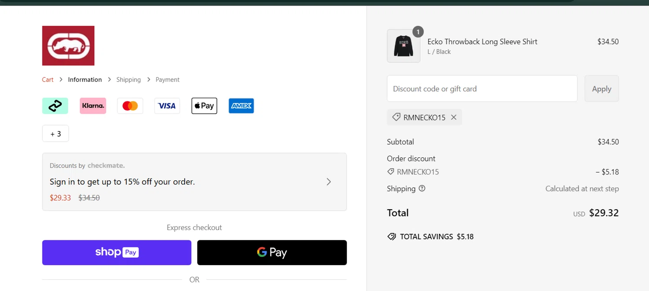Click the 'TOTAL SAVINGS $5.18' text
The image size is (649, 291).
point(437,237)
